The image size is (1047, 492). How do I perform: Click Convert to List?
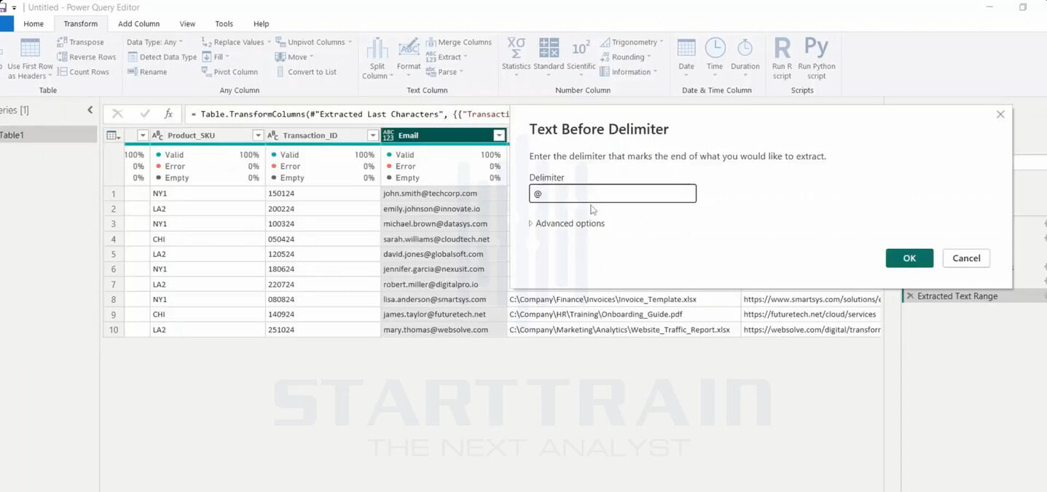(306, 72)
